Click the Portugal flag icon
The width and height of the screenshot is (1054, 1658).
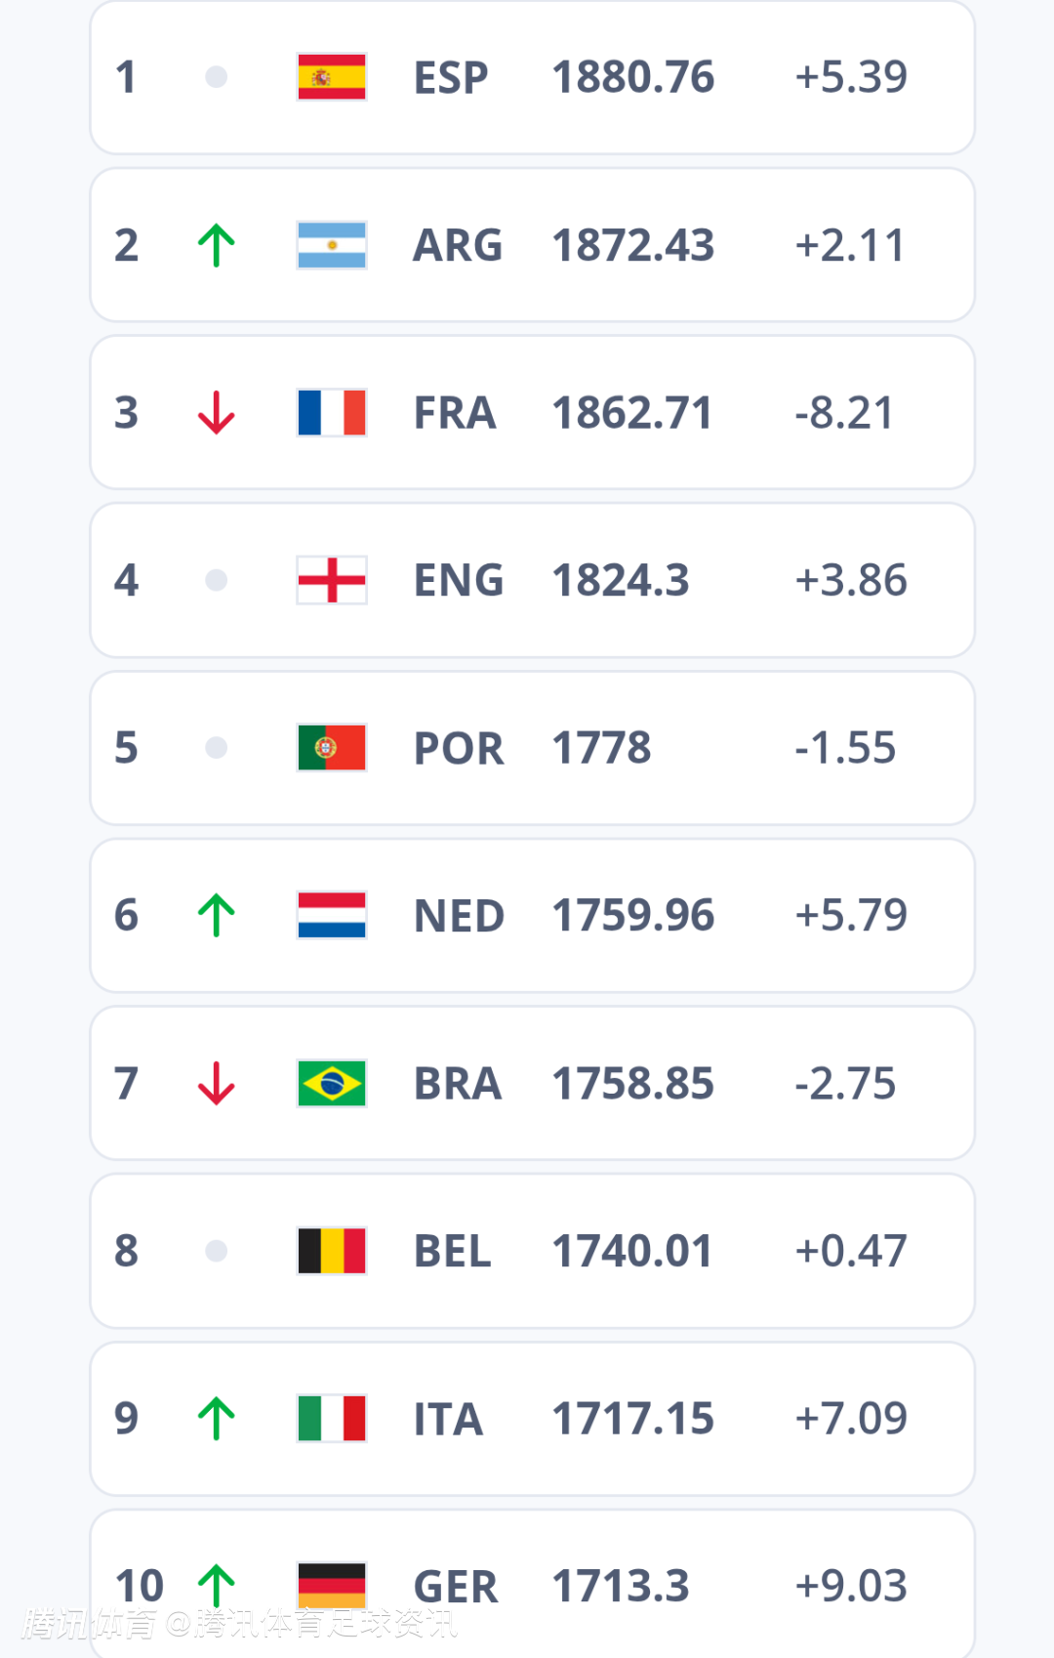332,748
